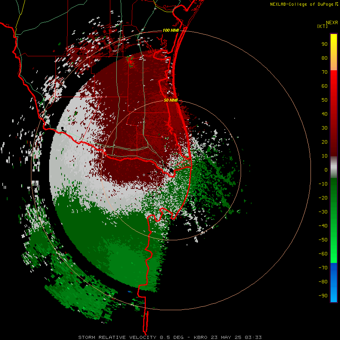Click the -40 value on velocity scale
The width and height of the screenshot is (340, 340).
(323, 226)
